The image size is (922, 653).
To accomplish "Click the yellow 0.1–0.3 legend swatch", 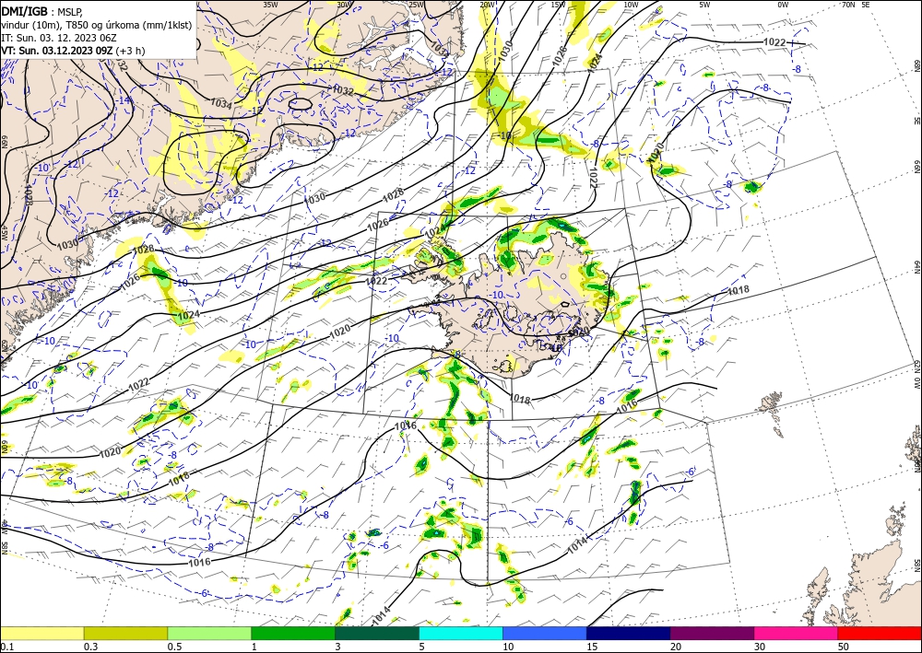I will coord(41,633).
